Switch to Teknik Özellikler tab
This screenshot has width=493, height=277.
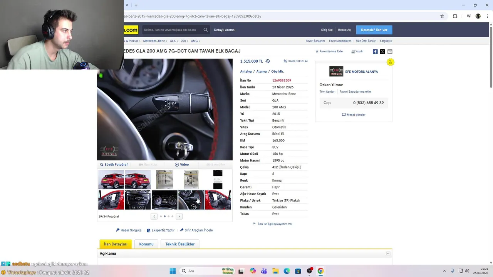click(180, 244)
